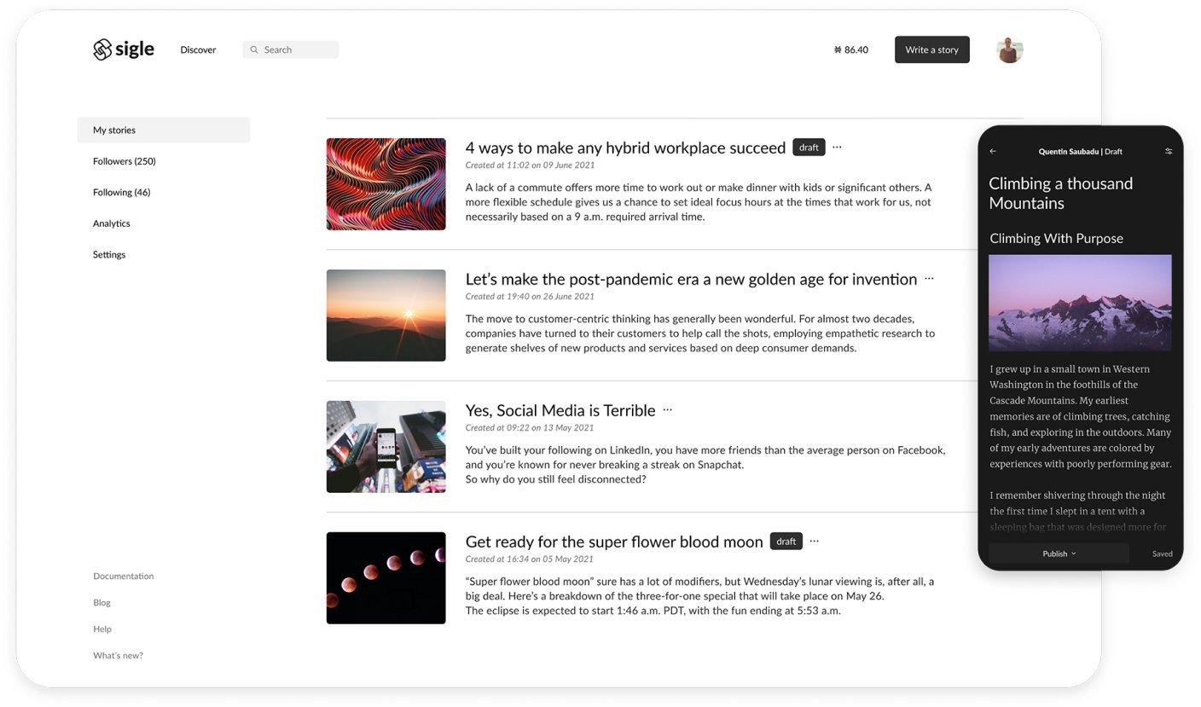
Task: Open the sunset story thumbnail
Action: point(386,316)
